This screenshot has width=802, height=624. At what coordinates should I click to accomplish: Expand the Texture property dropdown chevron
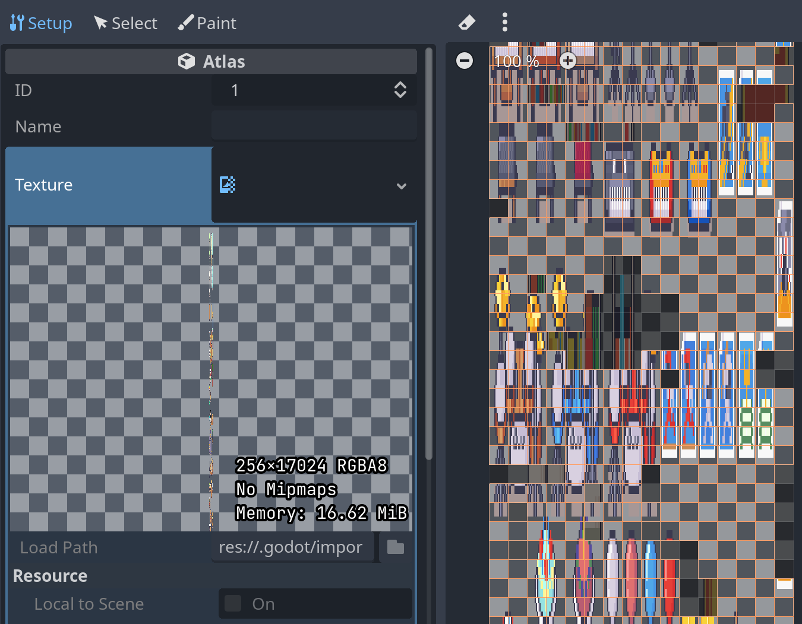(402, 186)
